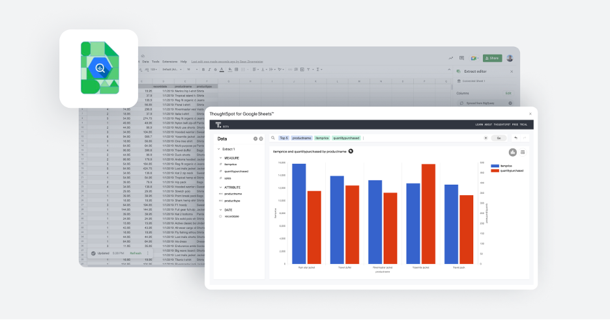Open text color picker in Sheets toolbar
Image resolution: width=610 pixels, height=320 pixels.
[222, 70]
